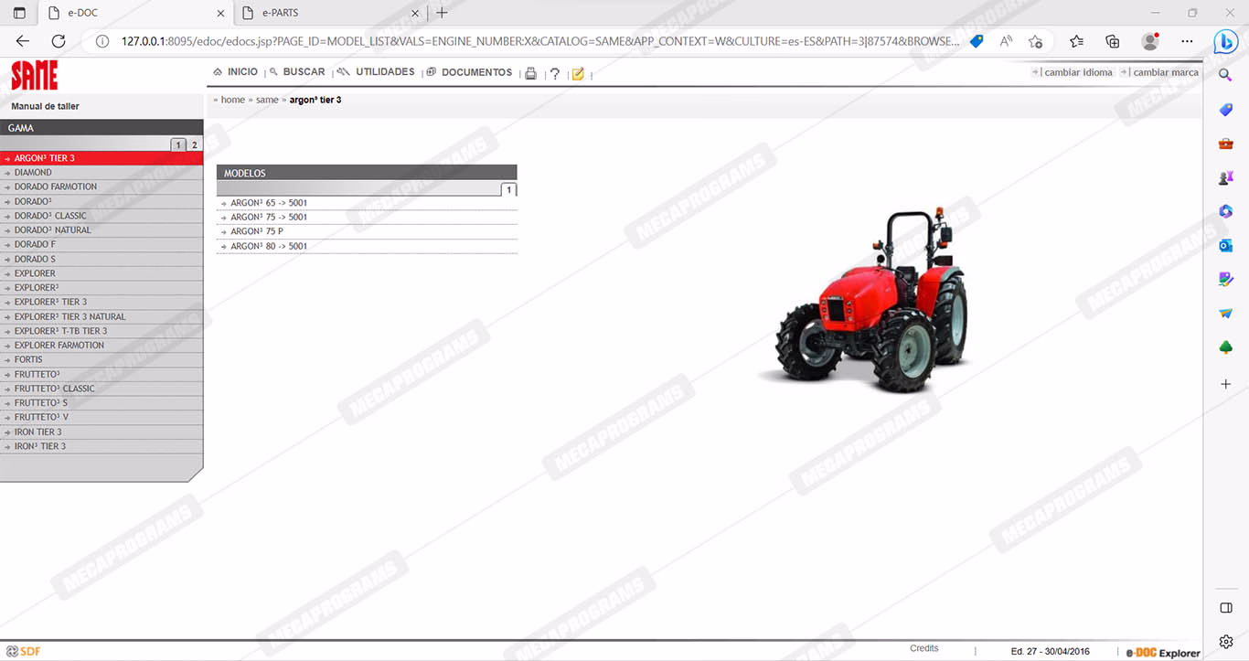Open sidebar settings gear
The image size is (1249, 661).
(x=1226, y=642)
